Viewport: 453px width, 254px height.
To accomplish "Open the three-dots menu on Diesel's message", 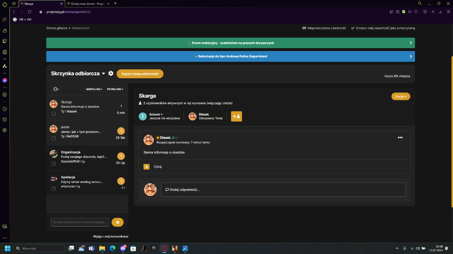I will point(400,137).
